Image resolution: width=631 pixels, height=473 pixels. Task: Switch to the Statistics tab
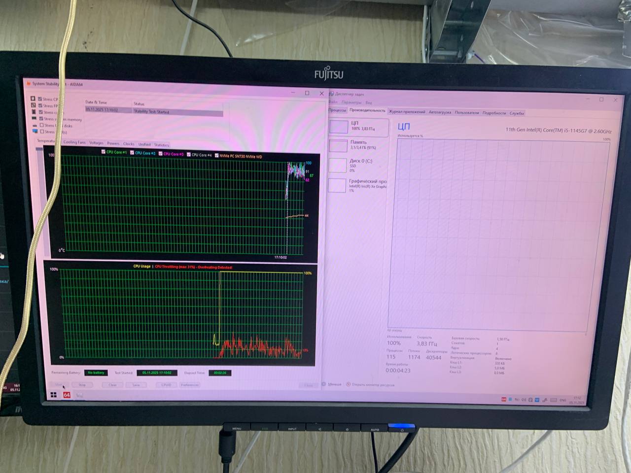[161, 145]
